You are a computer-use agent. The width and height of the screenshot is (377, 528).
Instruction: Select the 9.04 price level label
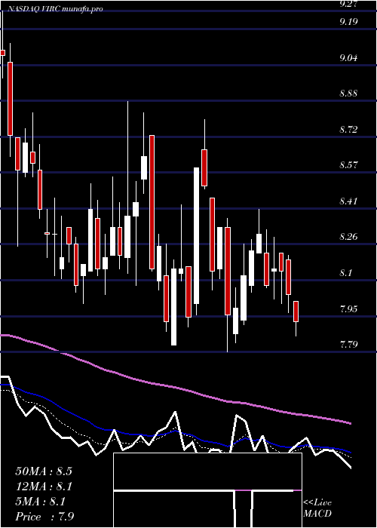(x=348, y=58)
